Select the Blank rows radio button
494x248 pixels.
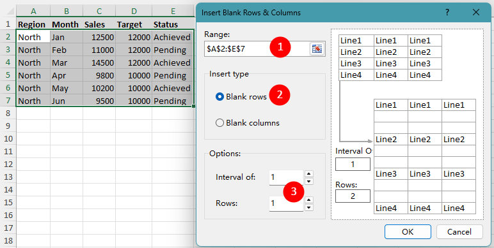pos(219,97)
